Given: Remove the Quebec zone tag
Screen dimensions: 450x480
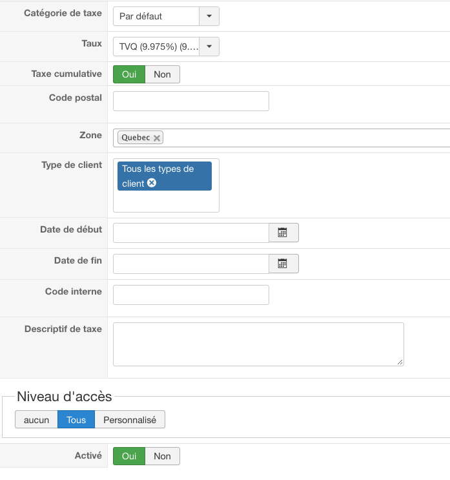Looking at the screenshot, I should 157,138.
